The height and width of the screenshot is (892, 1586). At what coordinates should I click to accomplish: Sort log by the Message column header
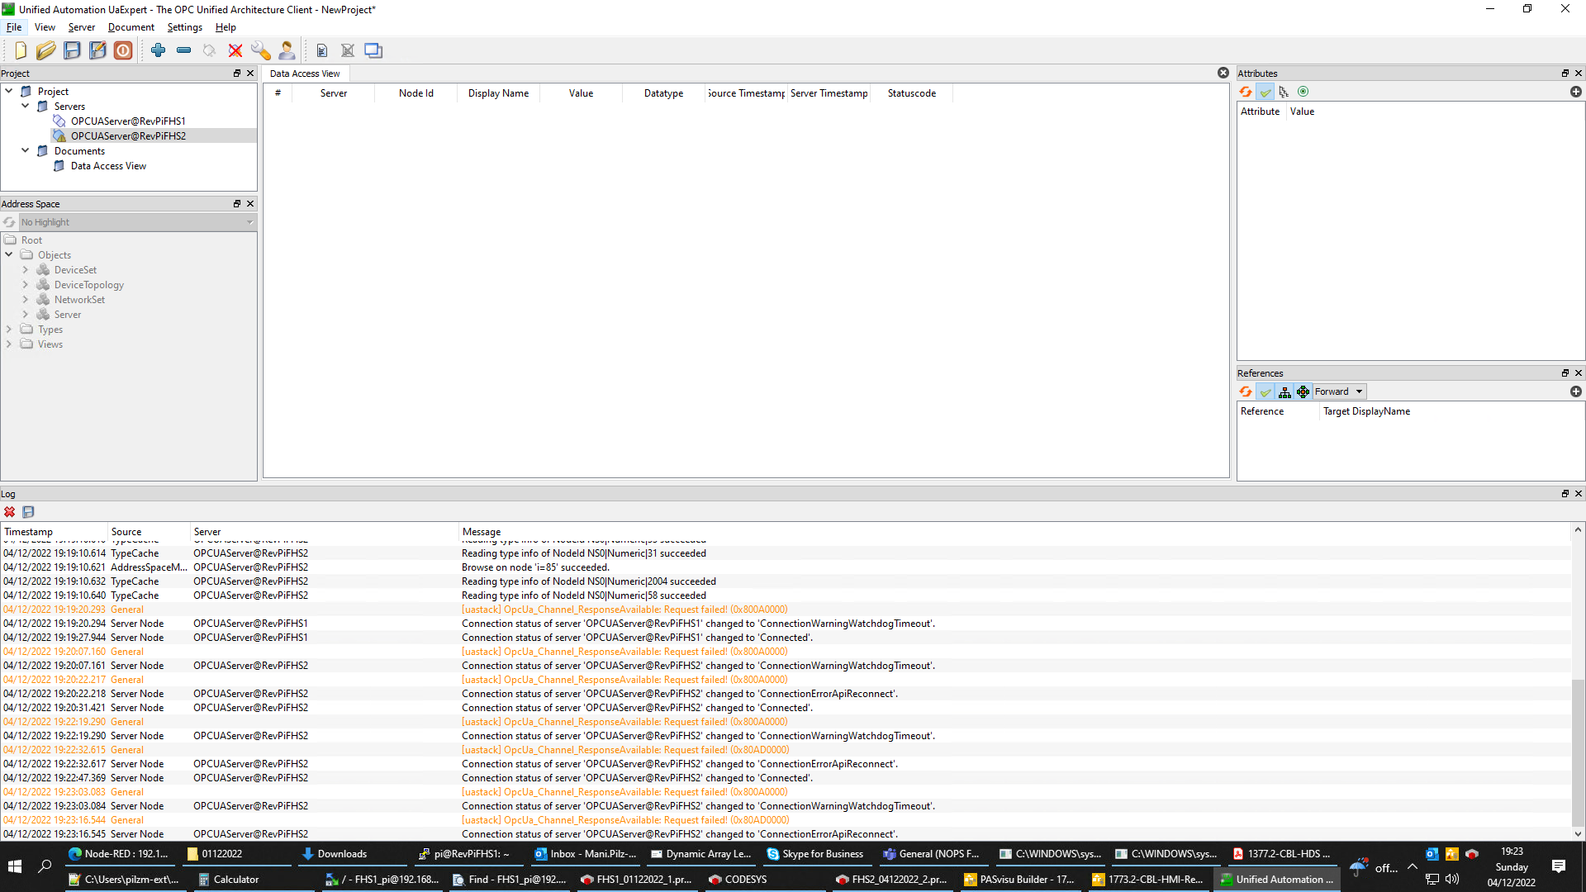1014,532
